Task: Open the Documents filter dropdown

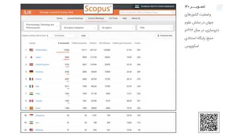Action: click(65, 36)
